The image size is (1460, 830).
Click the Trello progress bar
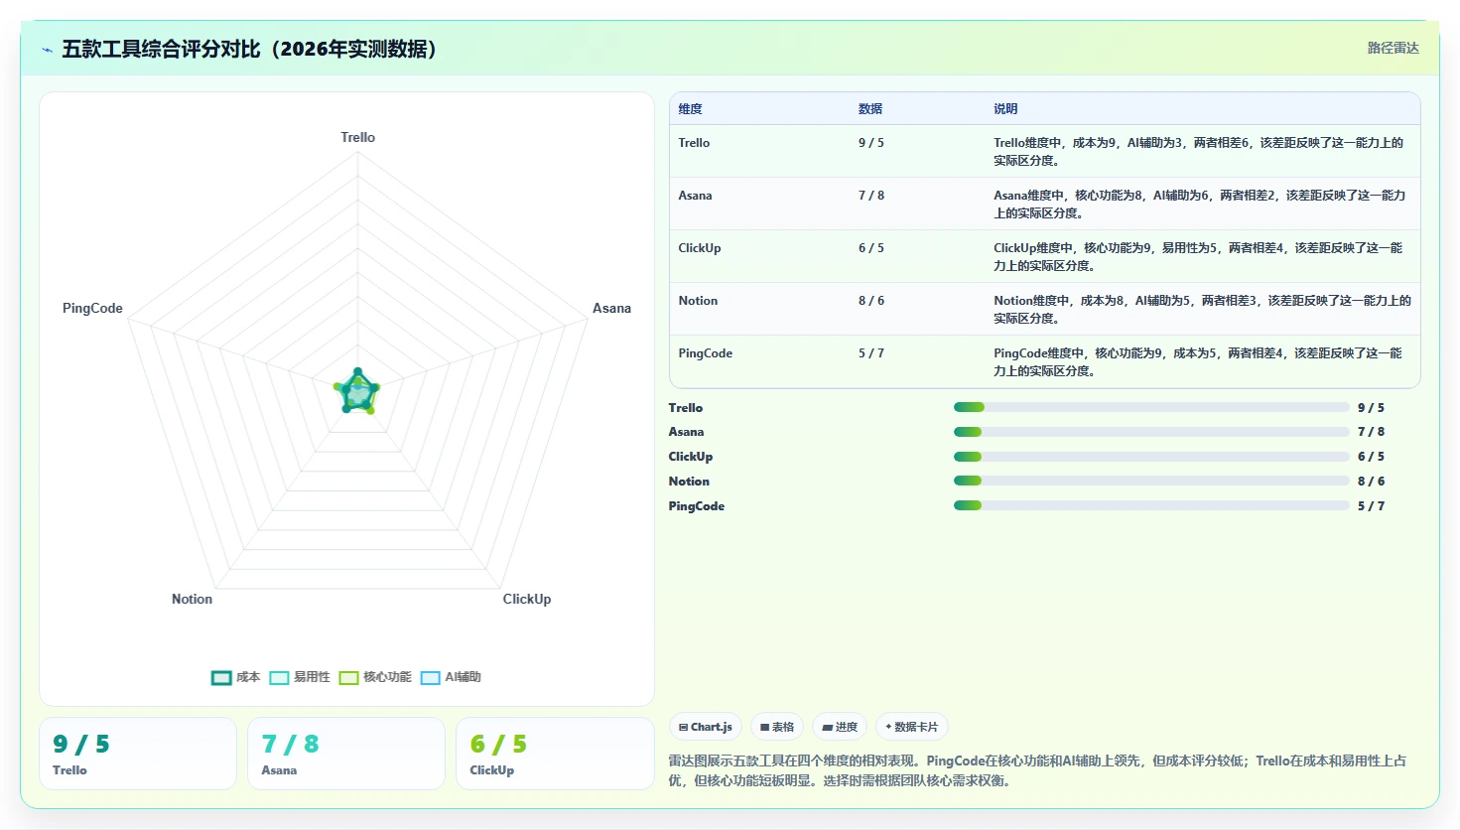1151,407
